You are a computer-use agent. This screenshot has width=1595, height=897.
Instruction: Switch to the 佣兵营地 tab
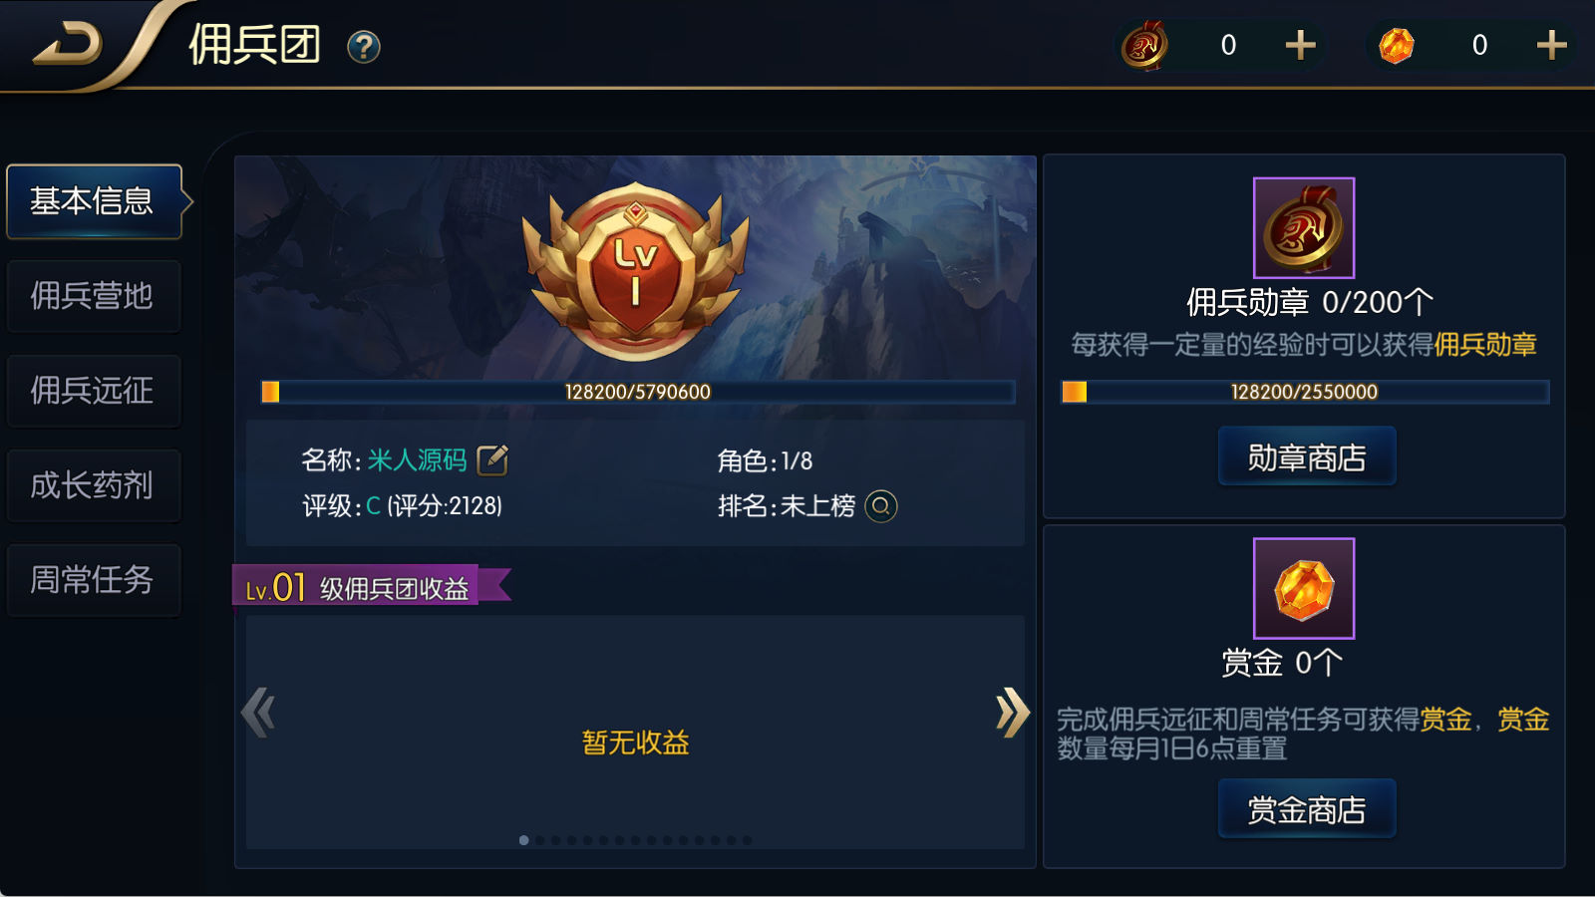tap(95, 296)
